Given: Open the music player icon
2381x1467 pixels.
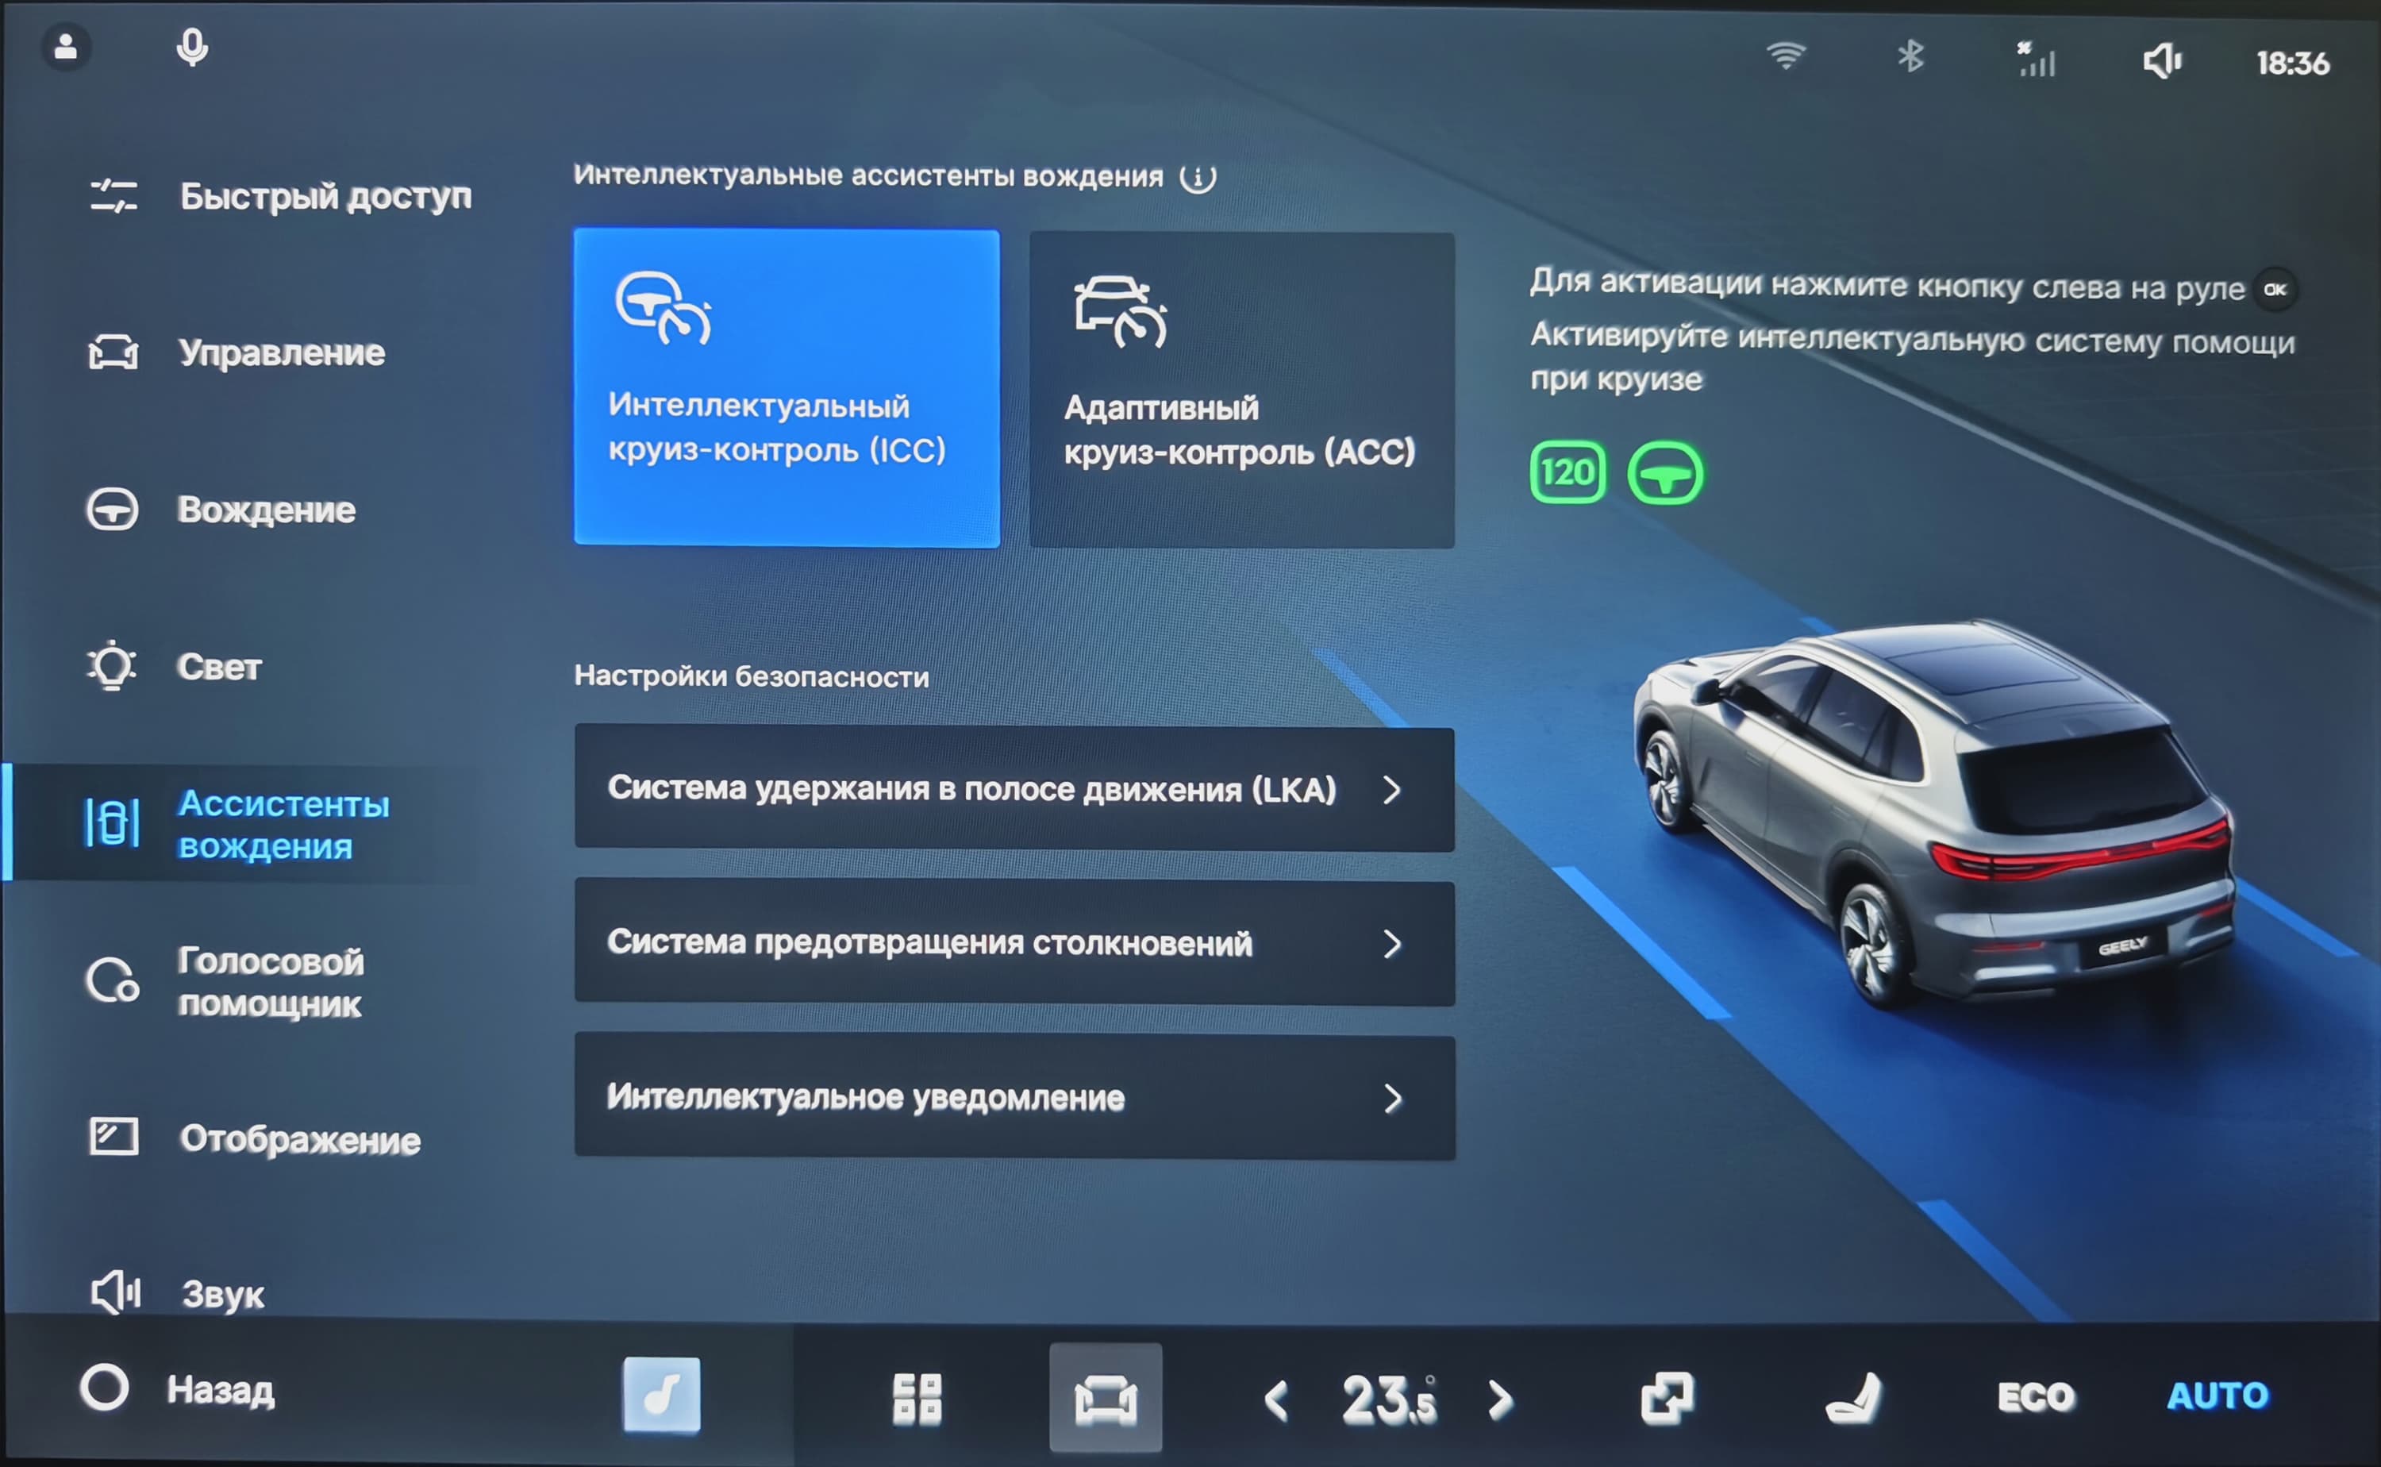Looking at the screenshot, I should click(660, 1396).
